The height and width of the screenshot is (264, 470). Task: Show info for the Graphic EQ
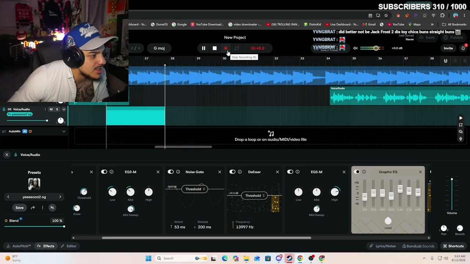[x=364, y=172]
